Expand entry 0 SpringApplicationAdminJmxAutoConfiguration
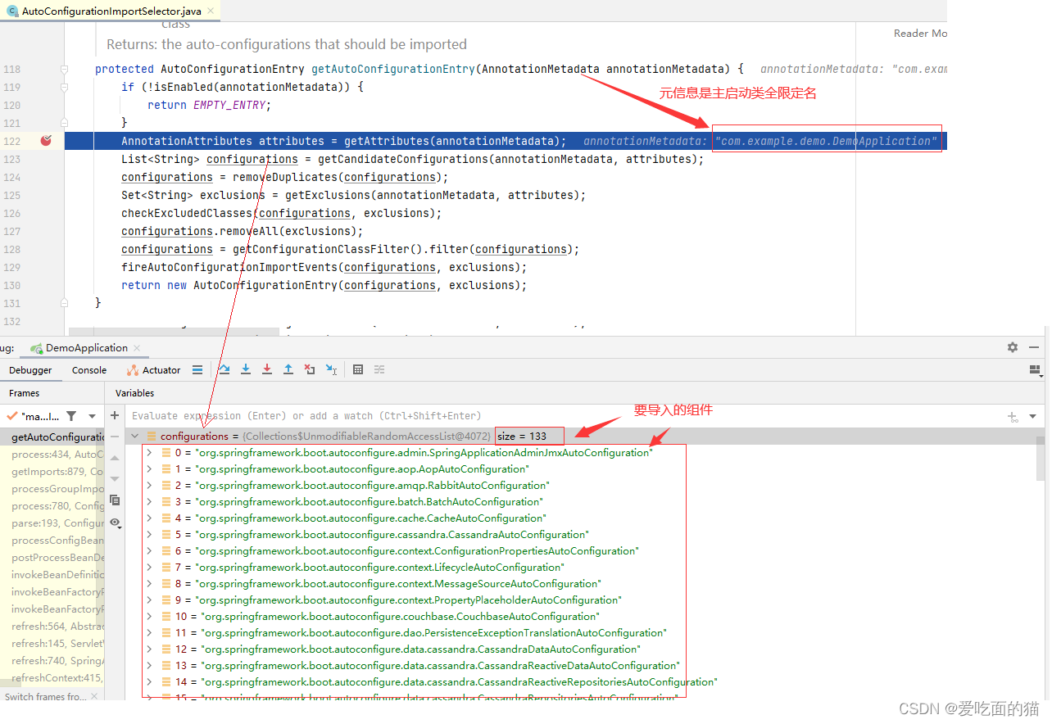This screenshot has height=724, width=1052. click(x=148, y=452)
